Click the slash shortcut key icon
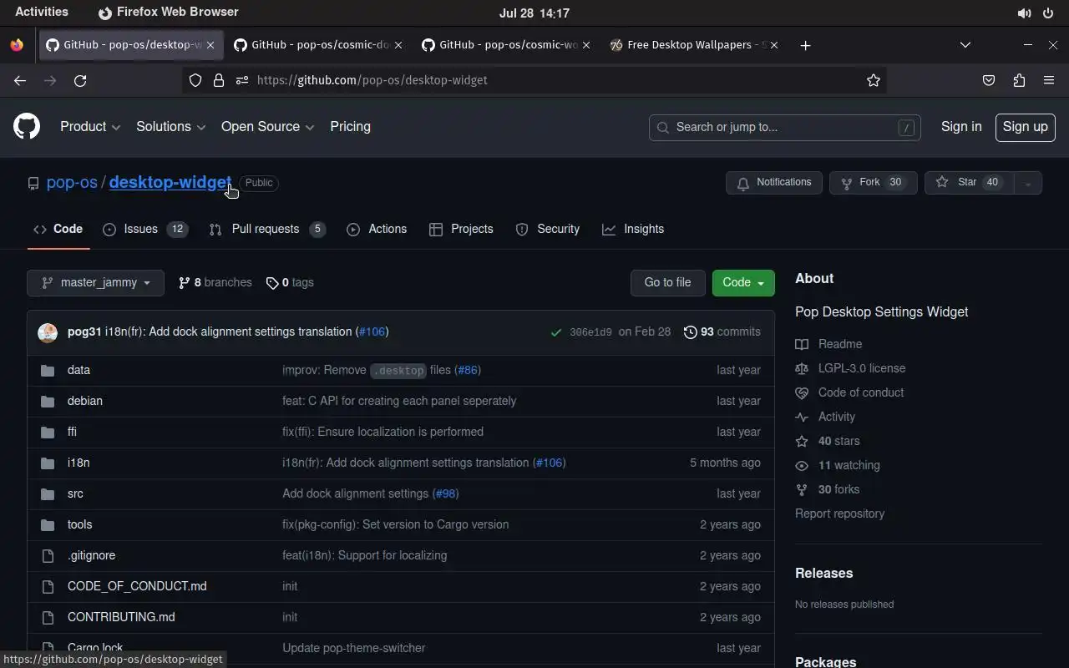Viewport: 1069px width, 668px height. pyautogui.click(x=906, y=127)
